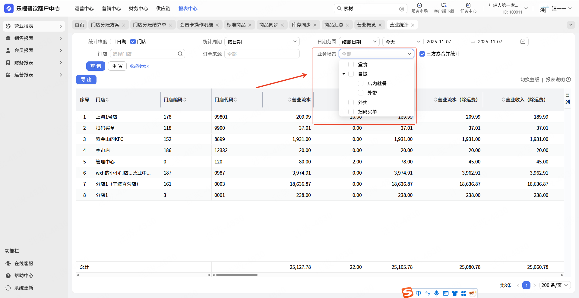
Task: Open the 服务市场 icon
Action: tap(419, 5)
